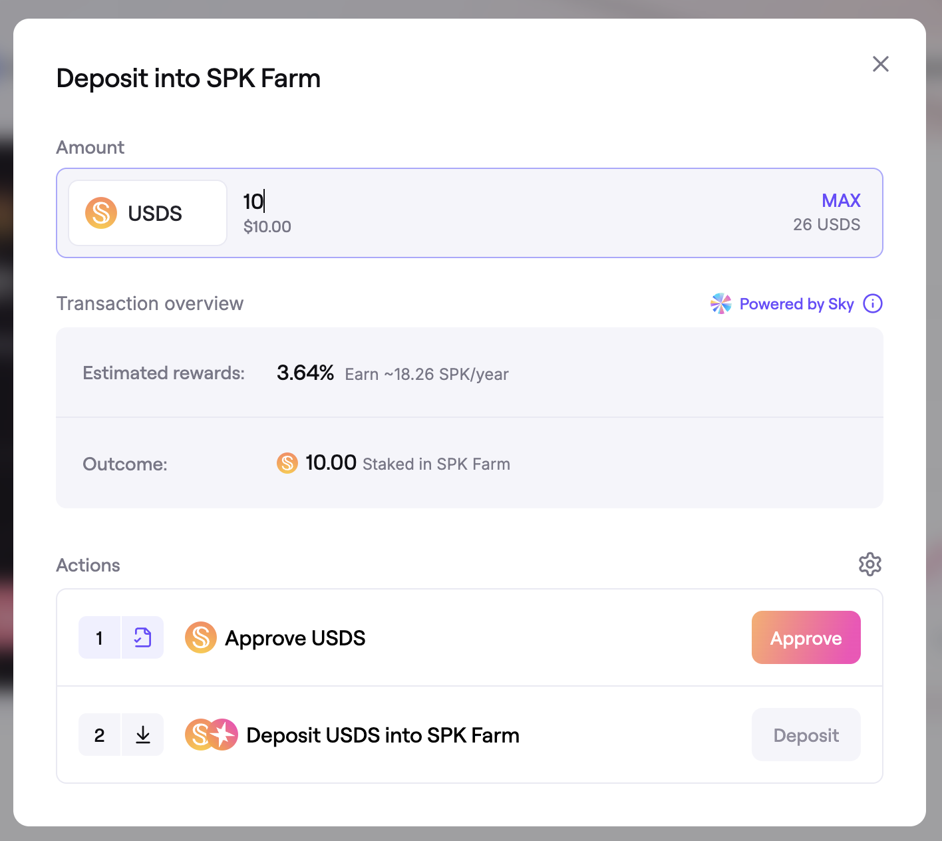Click the approval document icon in step 1

142,637
